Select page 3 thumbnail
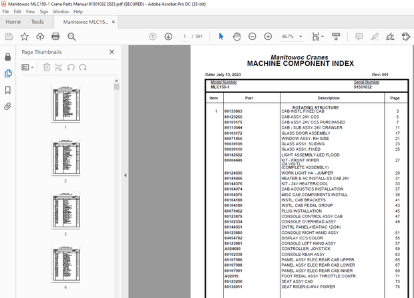The width and height of the screenshot is (414, 298). click(65, 211)
